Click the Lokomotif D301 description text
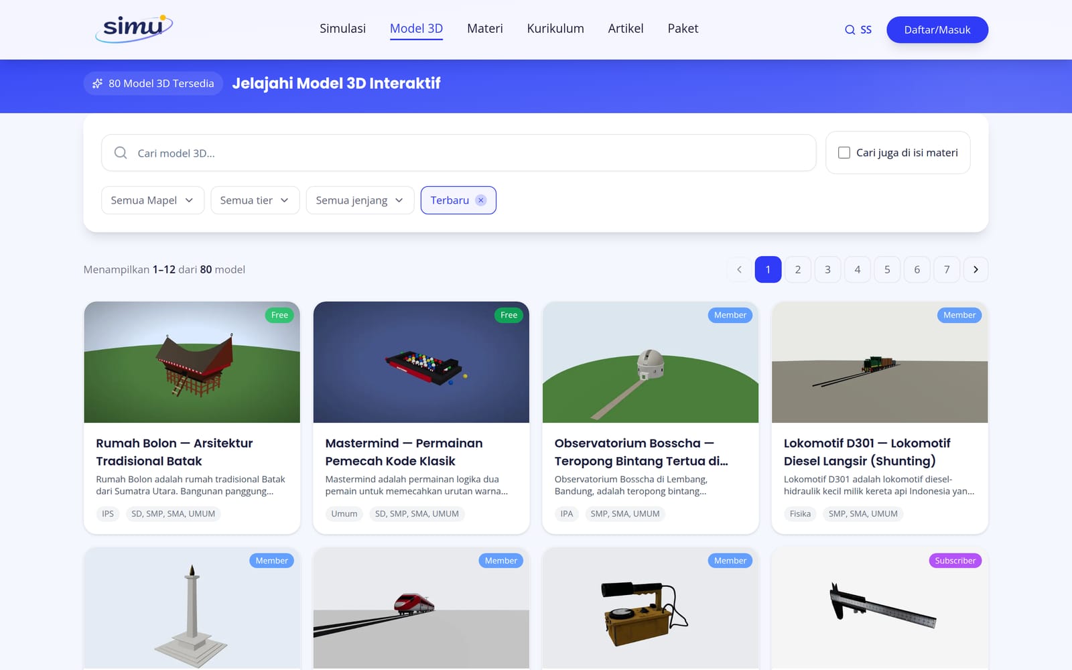 [x=879, y=485]
